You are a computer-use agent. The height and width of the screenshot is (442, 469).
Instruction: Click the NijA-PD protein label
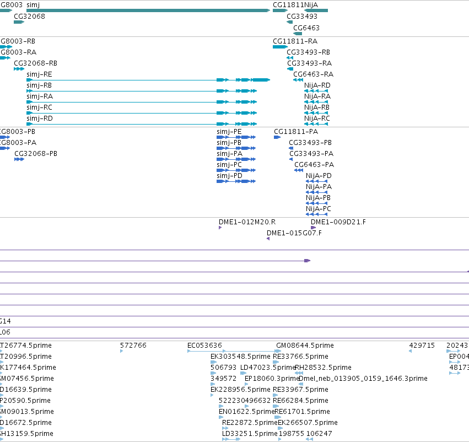(x=319, y=176)
